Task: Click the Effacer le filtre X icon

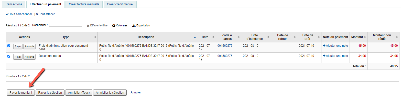Action: (88, 26)
